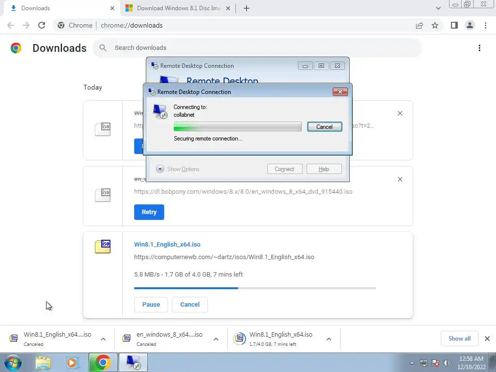Viewport: 496px width, 372px height.
Task: Share this page icon
Action: (x=419, y=25)
